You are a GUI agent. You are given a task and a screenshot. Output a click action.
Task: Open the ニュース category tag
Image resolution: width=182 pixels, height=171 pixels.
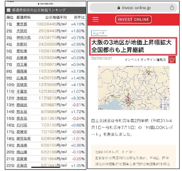[x=99, y=33]
